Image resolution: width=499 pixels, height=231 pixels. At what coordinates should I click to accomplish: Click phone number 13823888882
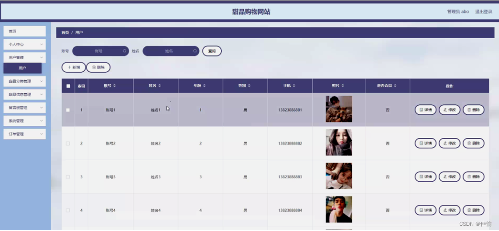(x=290, y=143)
